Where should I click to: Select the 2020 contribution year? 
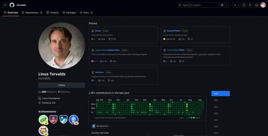tap(220, 127)
